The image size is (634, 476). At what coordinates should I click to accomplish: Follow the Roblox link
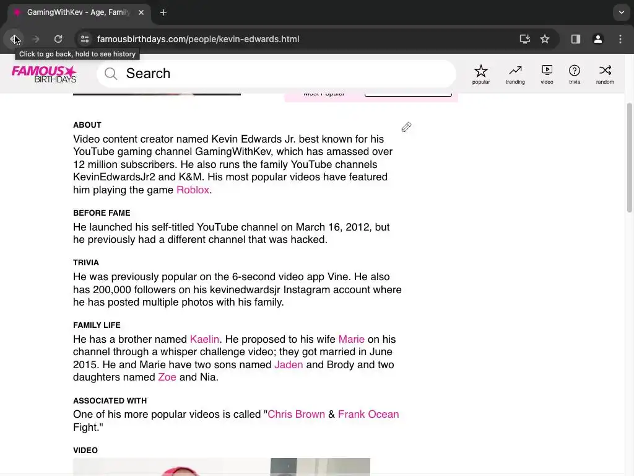coord(193,190)
